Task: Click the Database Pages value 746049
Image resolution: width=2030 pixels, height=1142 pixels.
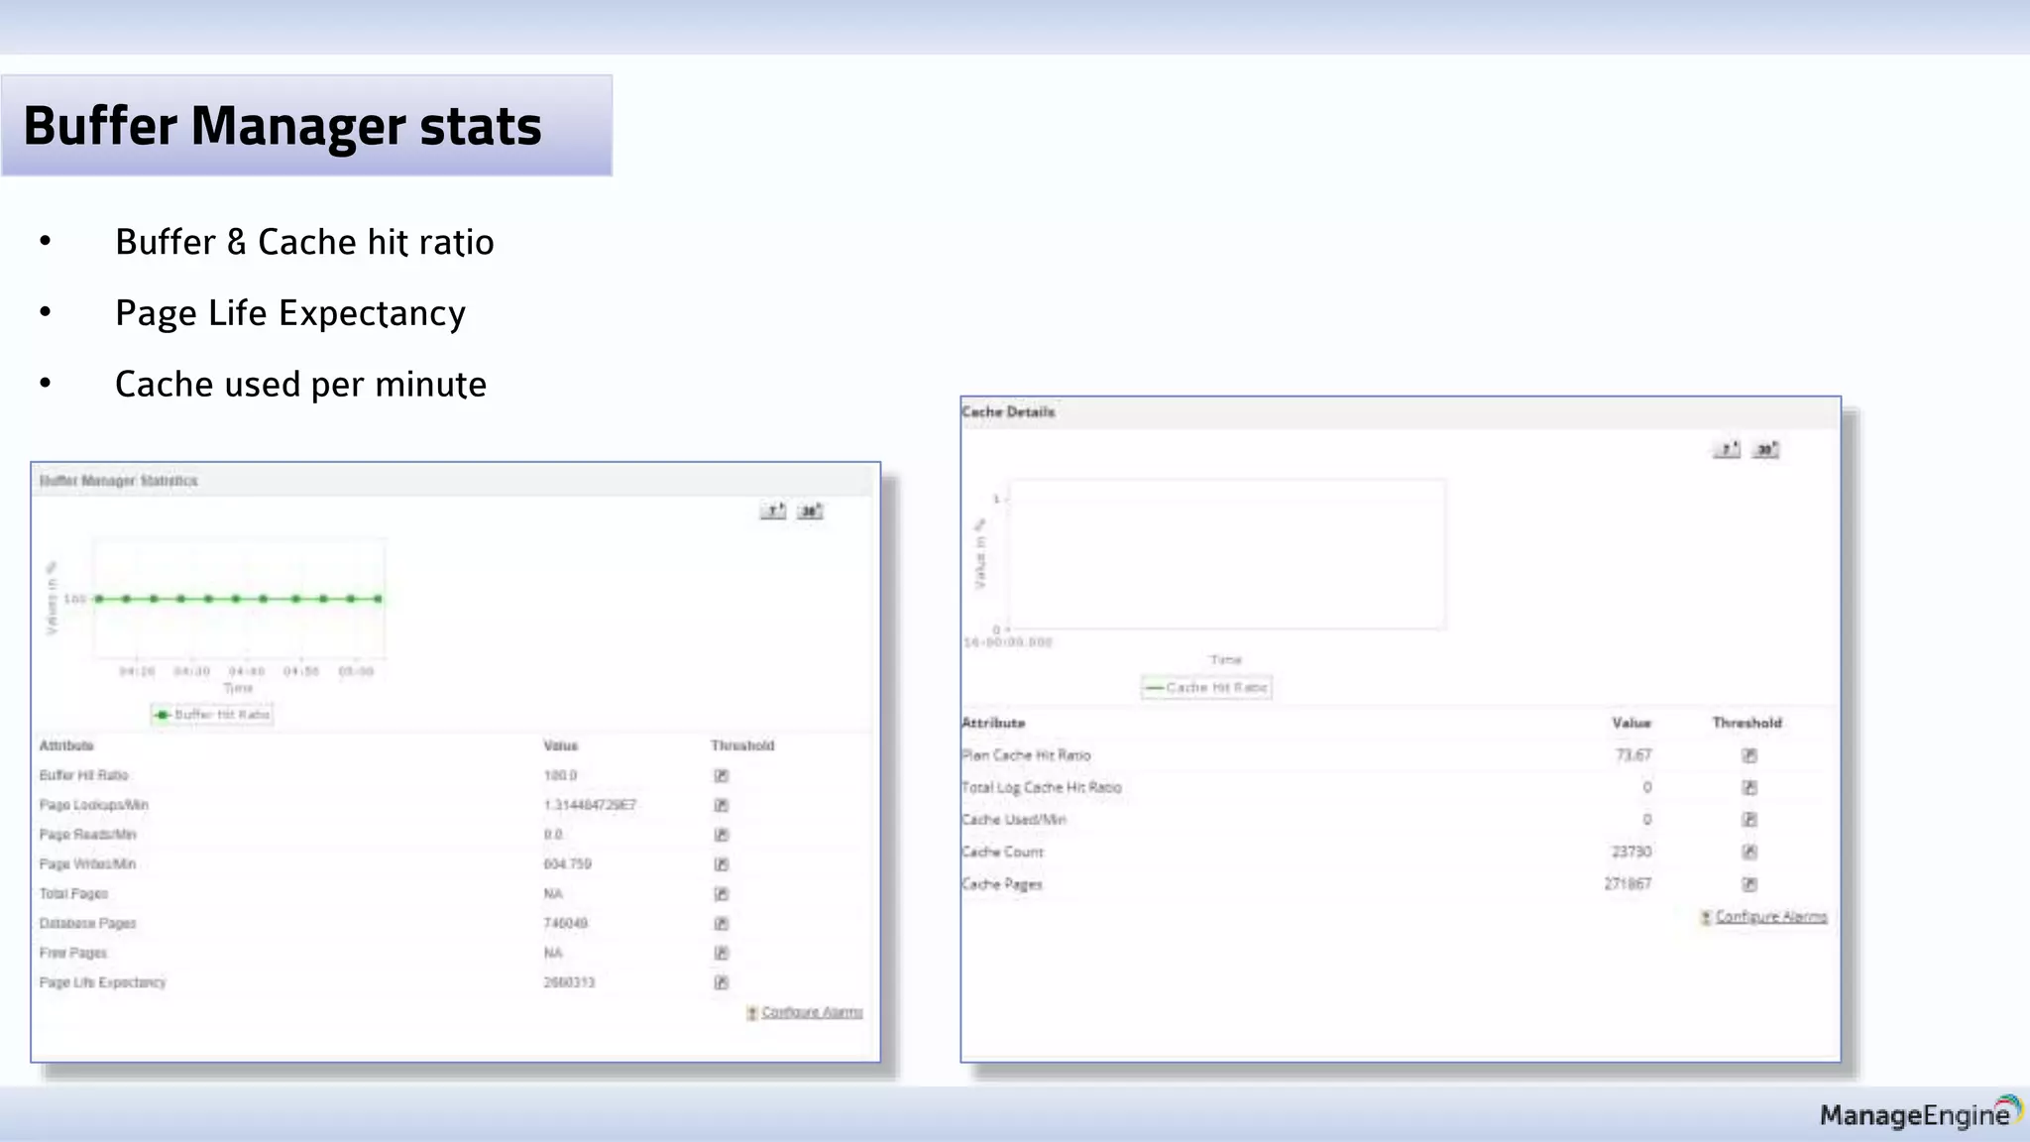Action: coord(566,923)
